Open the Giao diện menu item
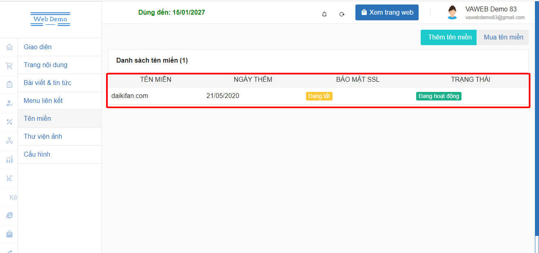The height and width of the screenshot is (253, 539). (38, 47)
